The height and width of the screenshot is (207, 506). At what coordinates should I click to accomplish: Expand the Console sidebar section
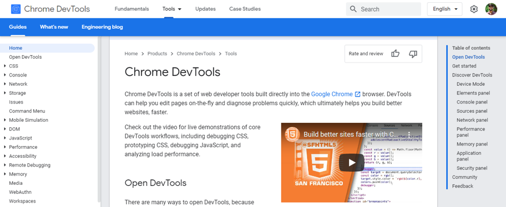tap(5, 75)
